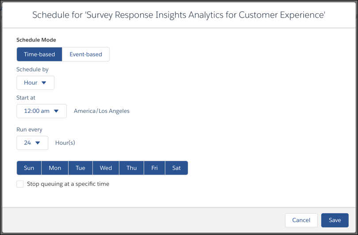Screen dimensions: 358x235
Task: Switch to Event-based schedule mode
Action: click(86, 54)
